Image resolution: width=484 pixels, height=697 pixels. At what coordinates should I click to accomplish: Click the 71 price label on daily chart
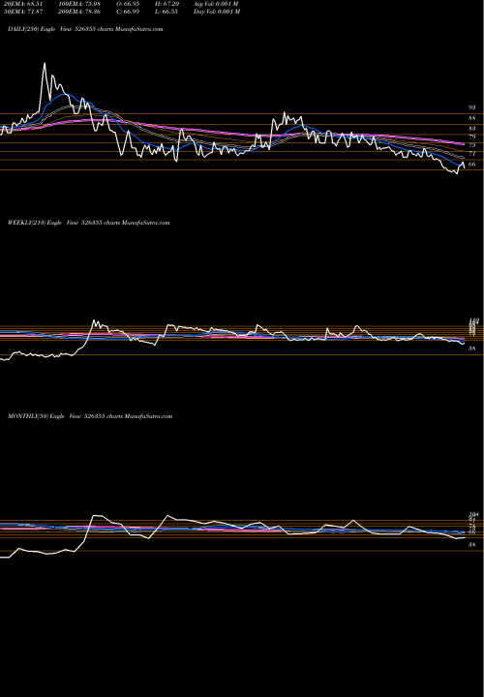[472, 154]
